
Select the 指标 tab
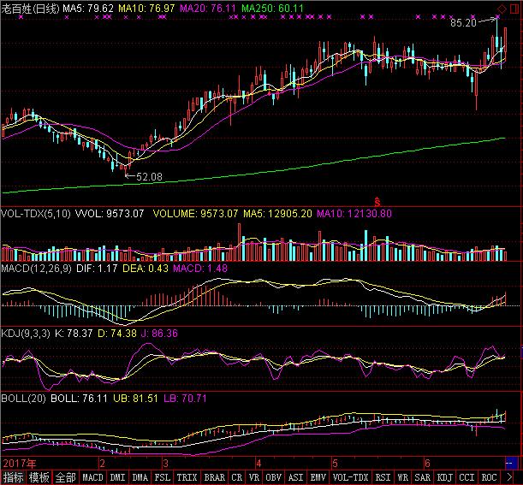coord(14,477)
